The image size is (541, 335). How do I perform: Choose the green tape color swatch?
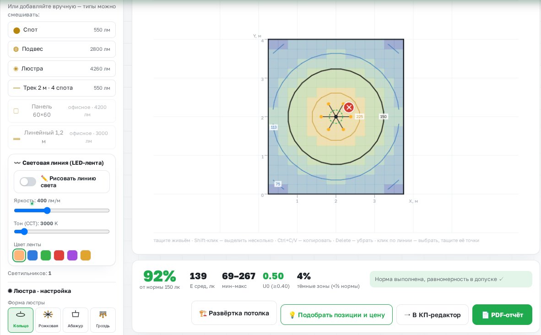click(x=46, y=255)
